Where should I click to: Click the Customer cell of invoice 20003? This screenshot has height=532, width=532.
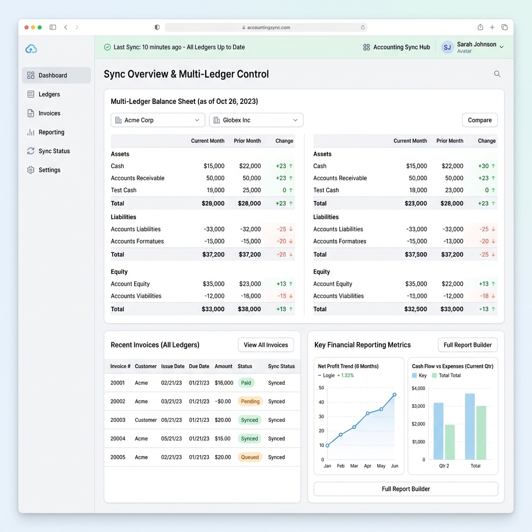145,420
